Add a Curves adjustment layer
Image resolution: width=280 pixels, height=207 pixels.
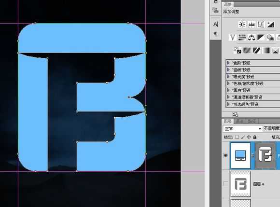pyautogui.click(x=261, y=24)
